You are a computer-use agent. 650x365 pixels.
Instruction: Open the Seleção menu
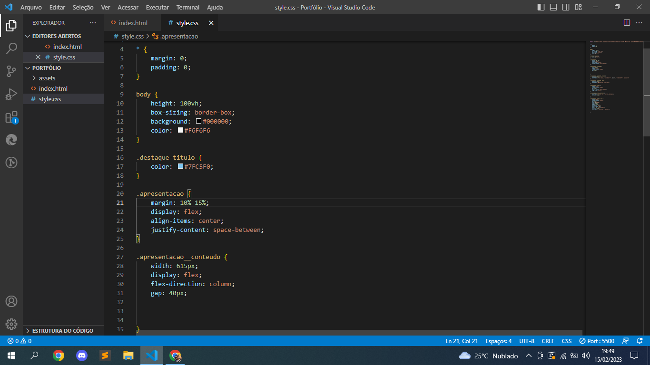[x=83, y=7]
